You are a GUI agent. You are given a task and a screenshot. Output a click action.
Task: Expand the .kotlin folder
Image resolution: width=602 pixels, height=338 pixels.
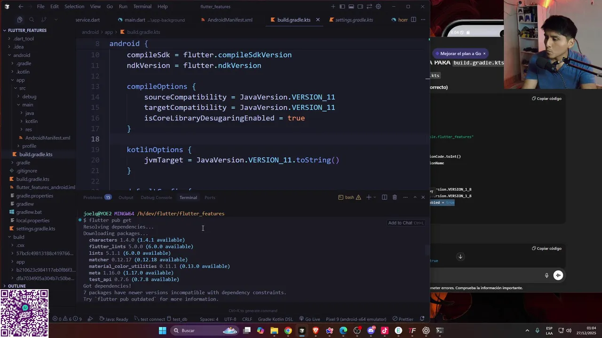(x=23, y=72)
